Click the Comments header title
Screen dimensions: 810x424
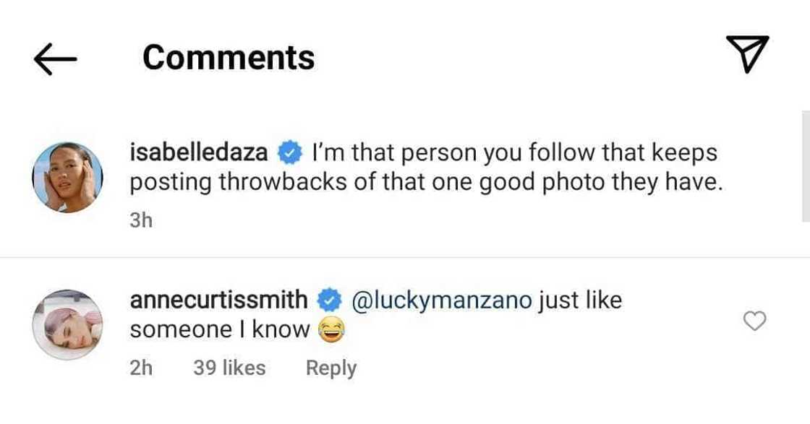pyautogui.click(x=229, y=57)
